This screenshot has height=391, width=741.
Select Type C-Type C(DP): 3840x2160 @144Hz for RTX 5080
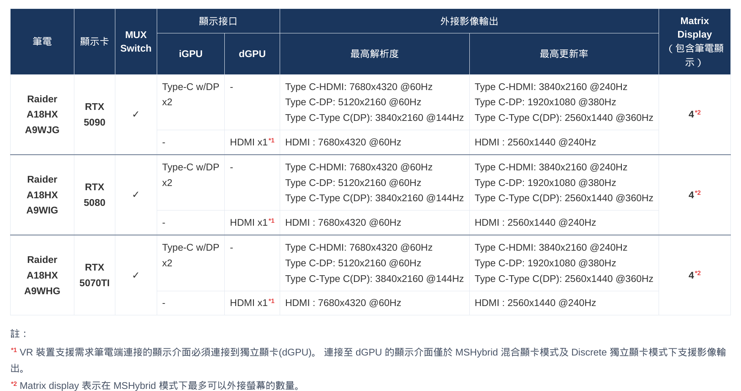coord(374,198)
